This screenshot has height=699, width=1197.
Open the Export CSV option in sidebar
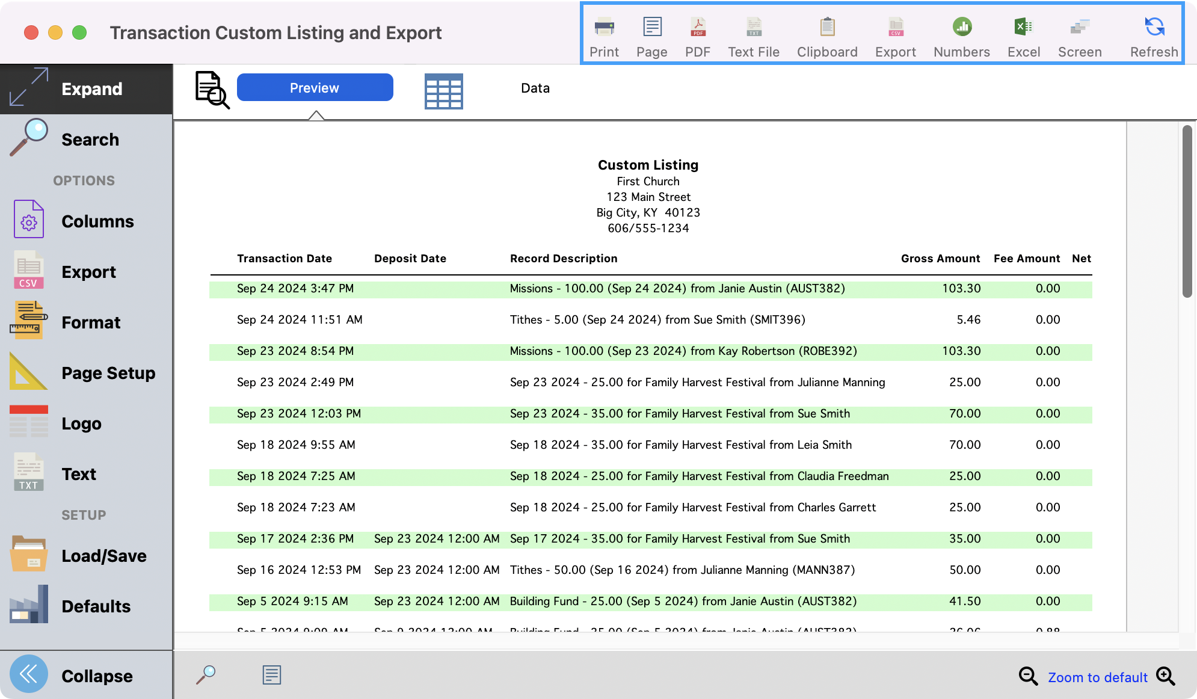click(88, 271)
